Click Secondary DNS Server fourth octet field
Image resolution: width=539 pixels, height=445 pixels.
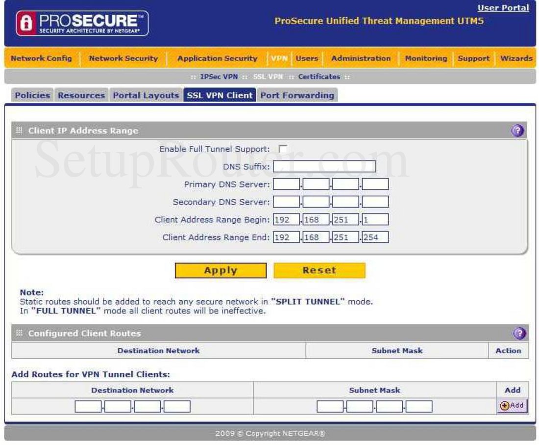tap(375, 202)
